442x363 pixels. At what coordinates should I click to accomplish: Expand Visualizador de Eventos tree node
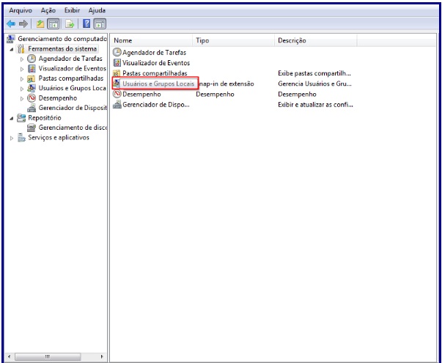click(x=22, y=69)
